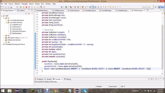Open dropdown beside Back navigation arrow

pos(115,7)
